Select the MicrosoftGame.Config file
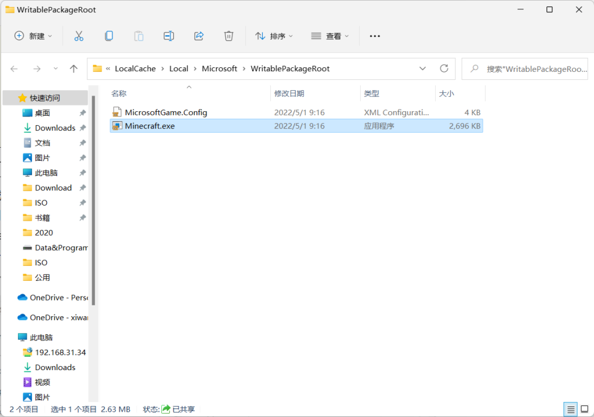Viewport: 594px width, 417px height. tap(296, 112)
